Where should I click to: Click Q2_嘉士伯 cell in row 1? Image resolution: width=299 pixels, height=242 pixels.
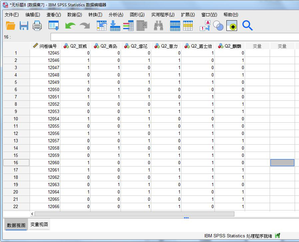tap(198, 53)
